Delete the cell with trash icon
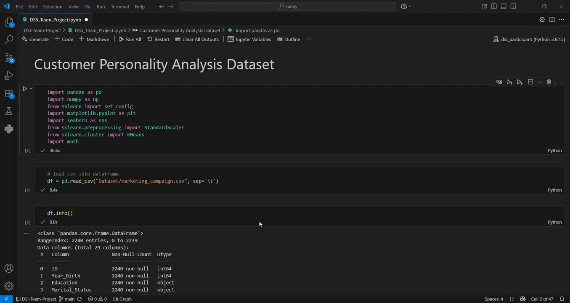 coord(549,82)
